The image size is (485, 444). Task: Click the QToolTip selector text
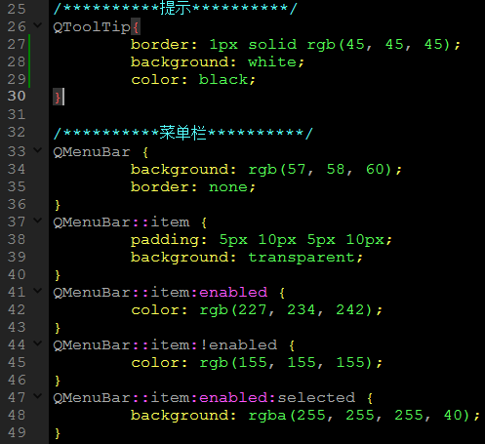coord(92,27)
